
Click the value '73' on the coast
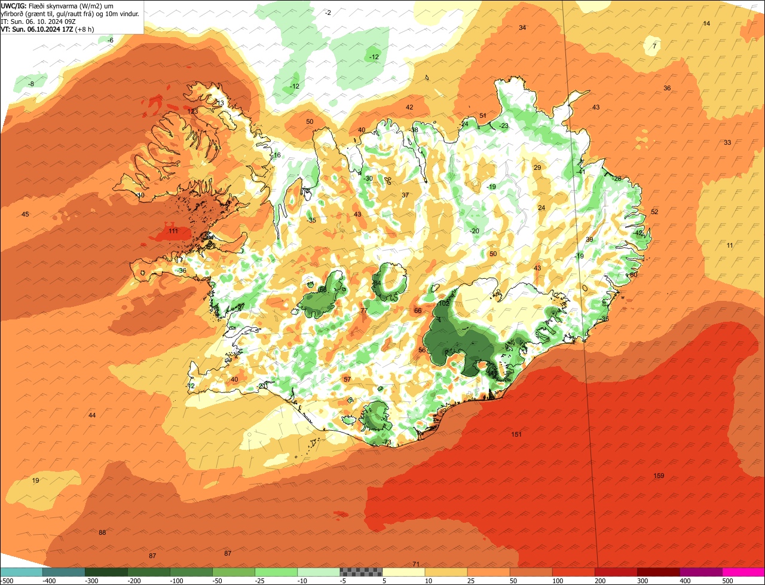(387, 442)
